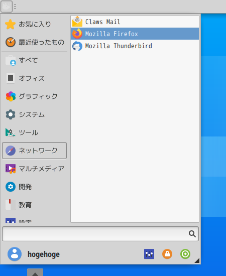Click the menu resize grip corner
This screenshot has width=226, height=276.
[x=197, y=260]
